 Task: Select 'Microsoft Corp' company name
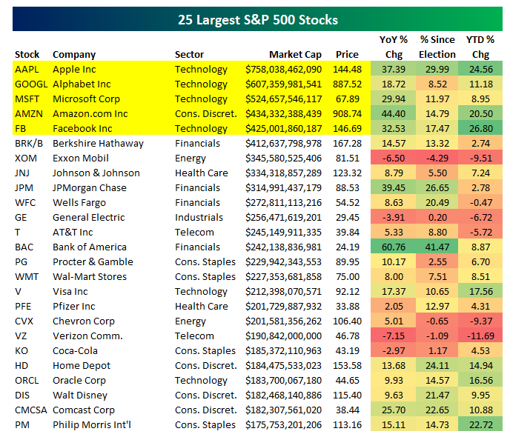tap(86, 99)
